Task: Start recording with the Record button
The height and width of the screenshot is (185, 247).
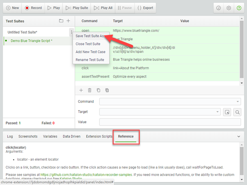Action: click(33, 8)
